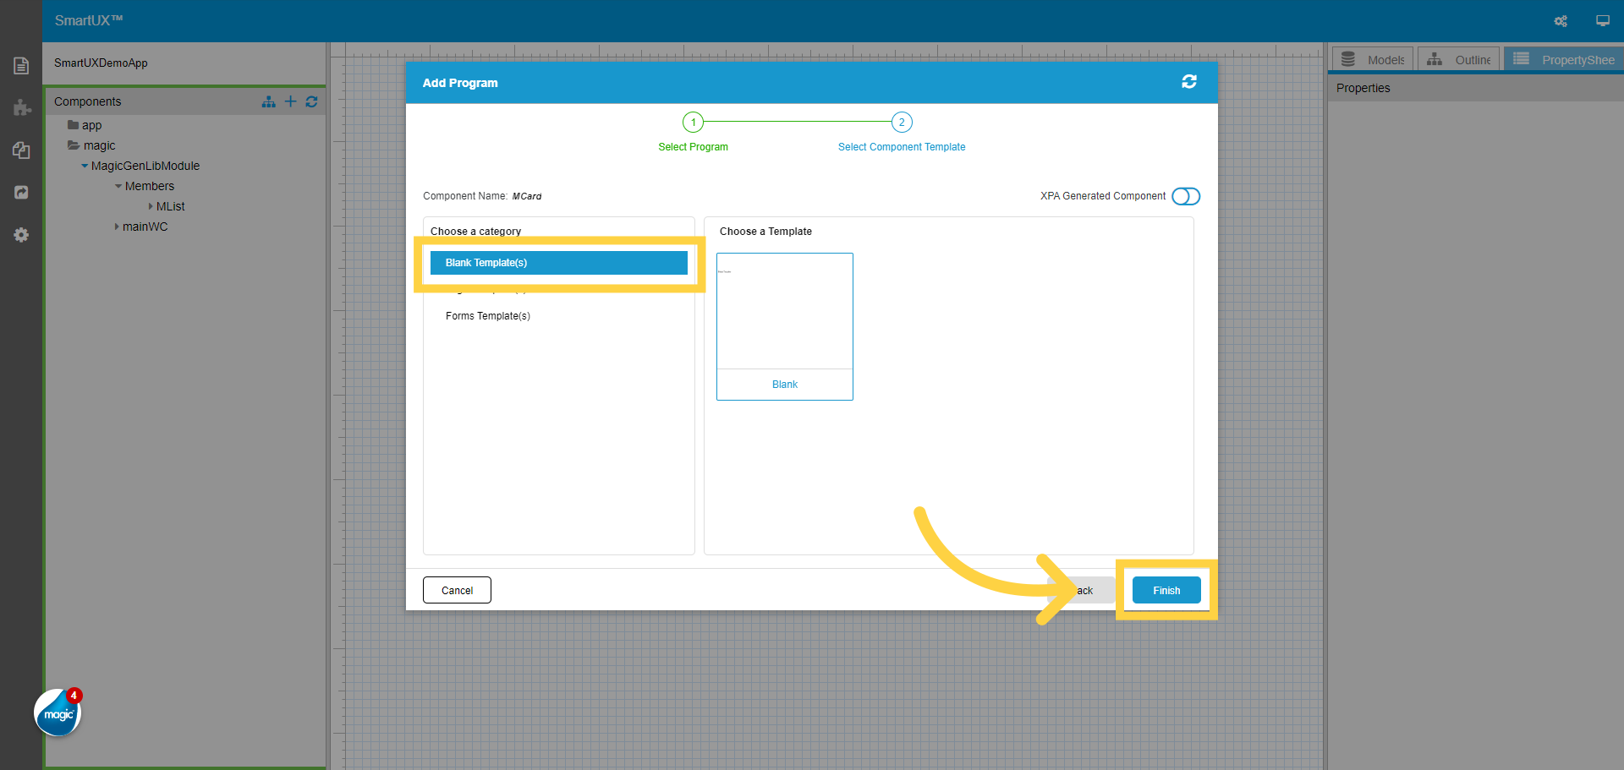Collapse the MagicGenLibModule tree node
Viewport: 1624px width, 770px height.
(85, 166)
